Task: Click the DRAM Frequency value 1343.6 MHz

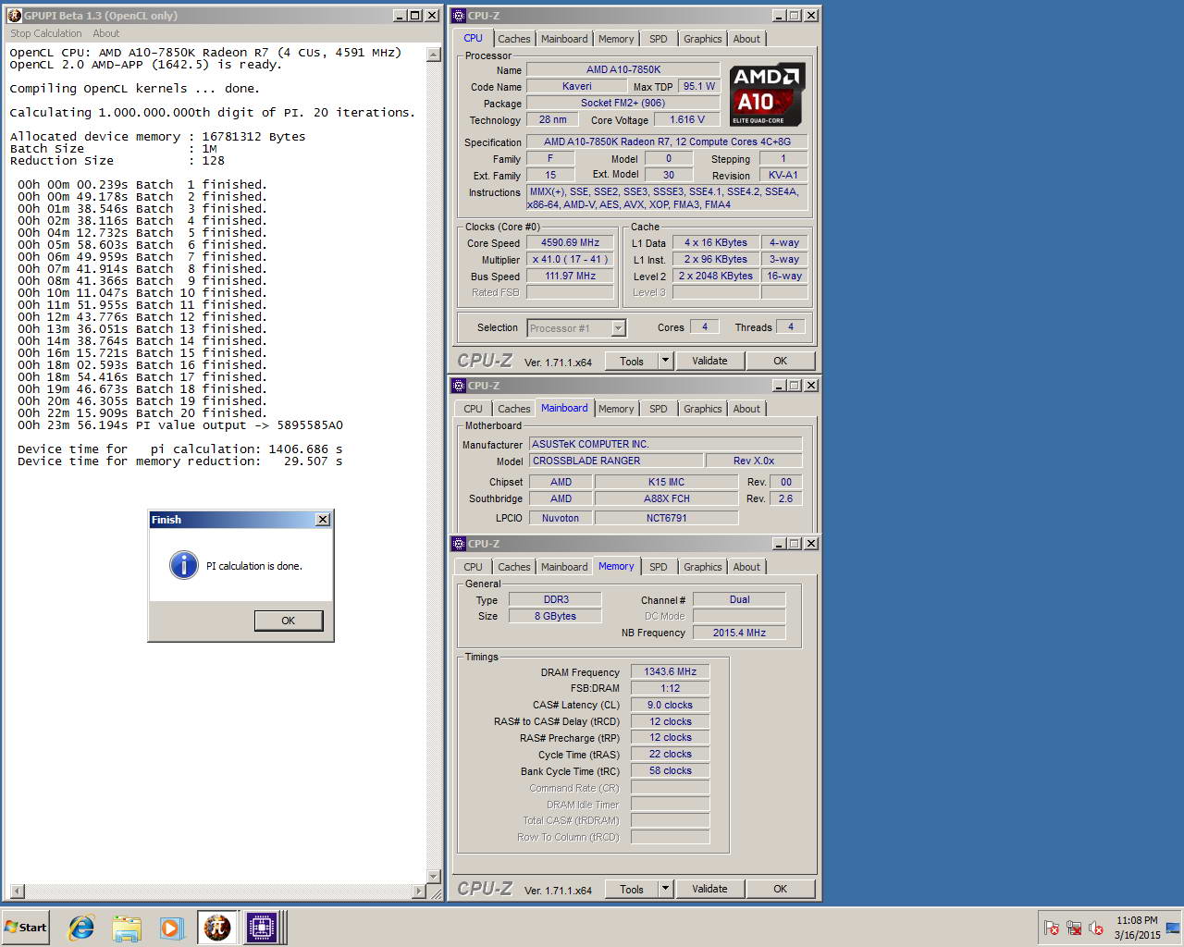Action: point(670,671)
